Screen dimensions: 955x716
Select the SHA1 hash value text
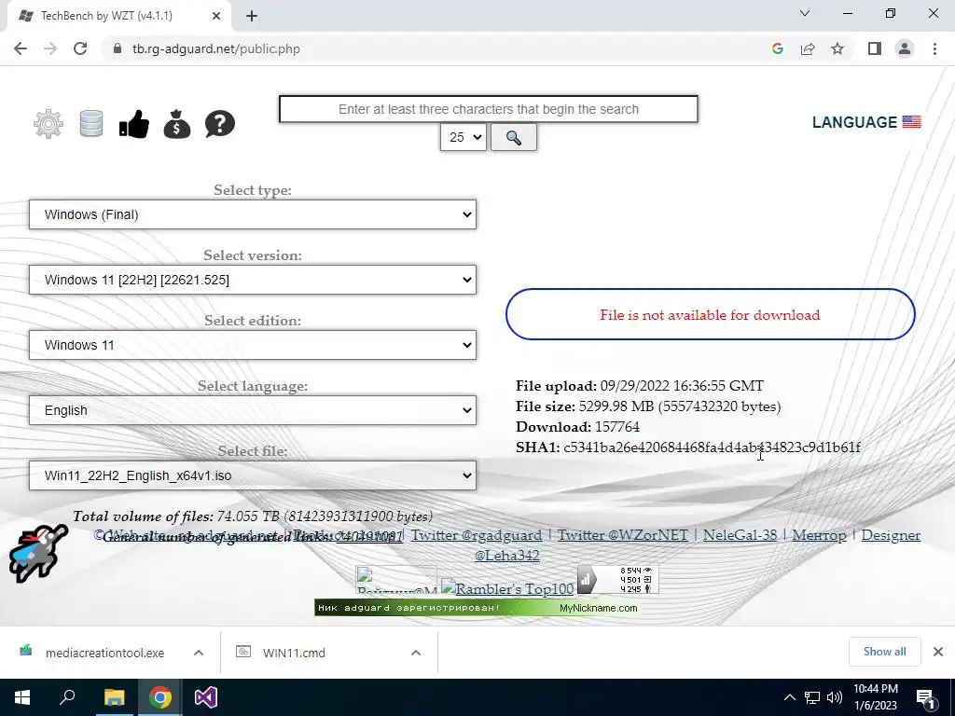pyautogui.click(x=712, y=447)
